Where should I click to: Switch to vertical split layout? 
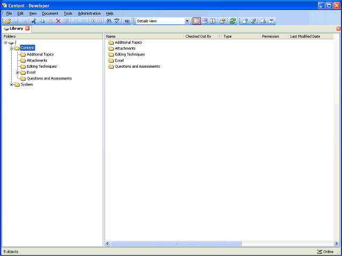[213, 21]
